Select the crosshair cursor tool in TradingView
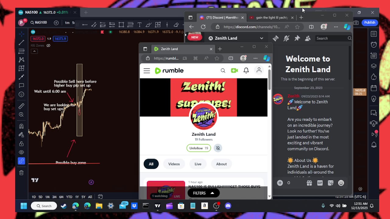390x219 pixels. click(x=21, y=34)
